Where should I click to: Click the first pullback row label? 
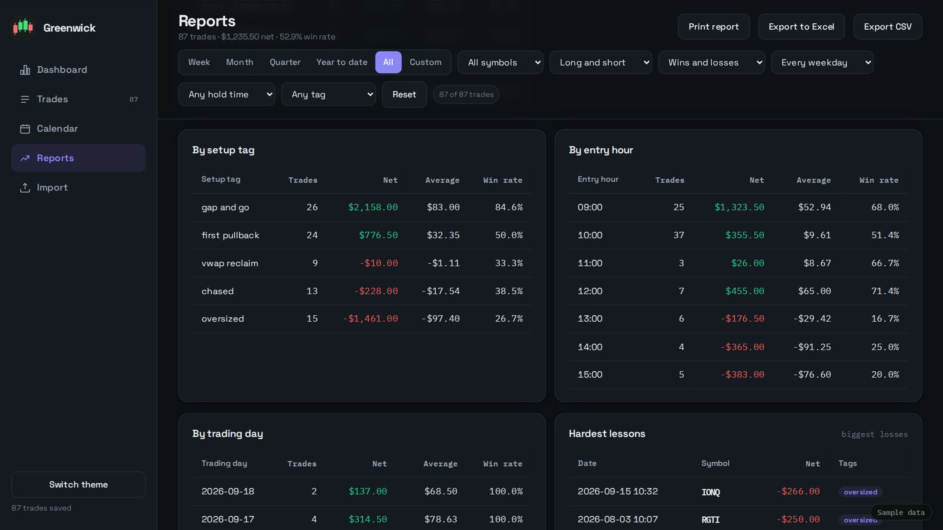230,236
